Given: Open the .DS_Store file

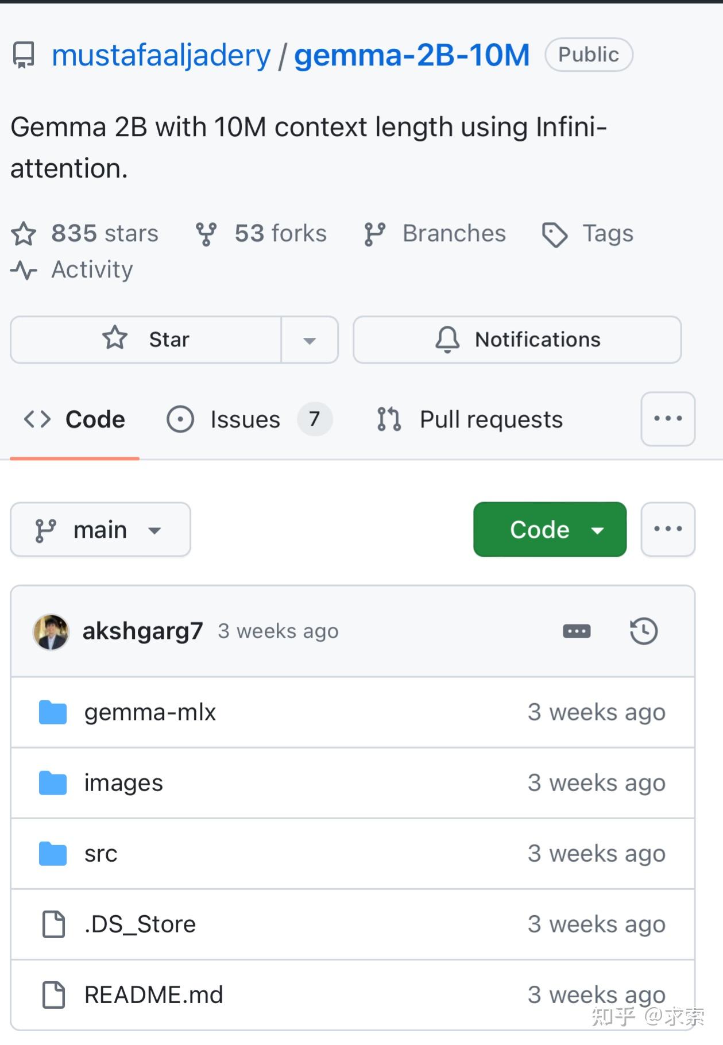Looking at the screenshot, I should click(x=140, y=924).
